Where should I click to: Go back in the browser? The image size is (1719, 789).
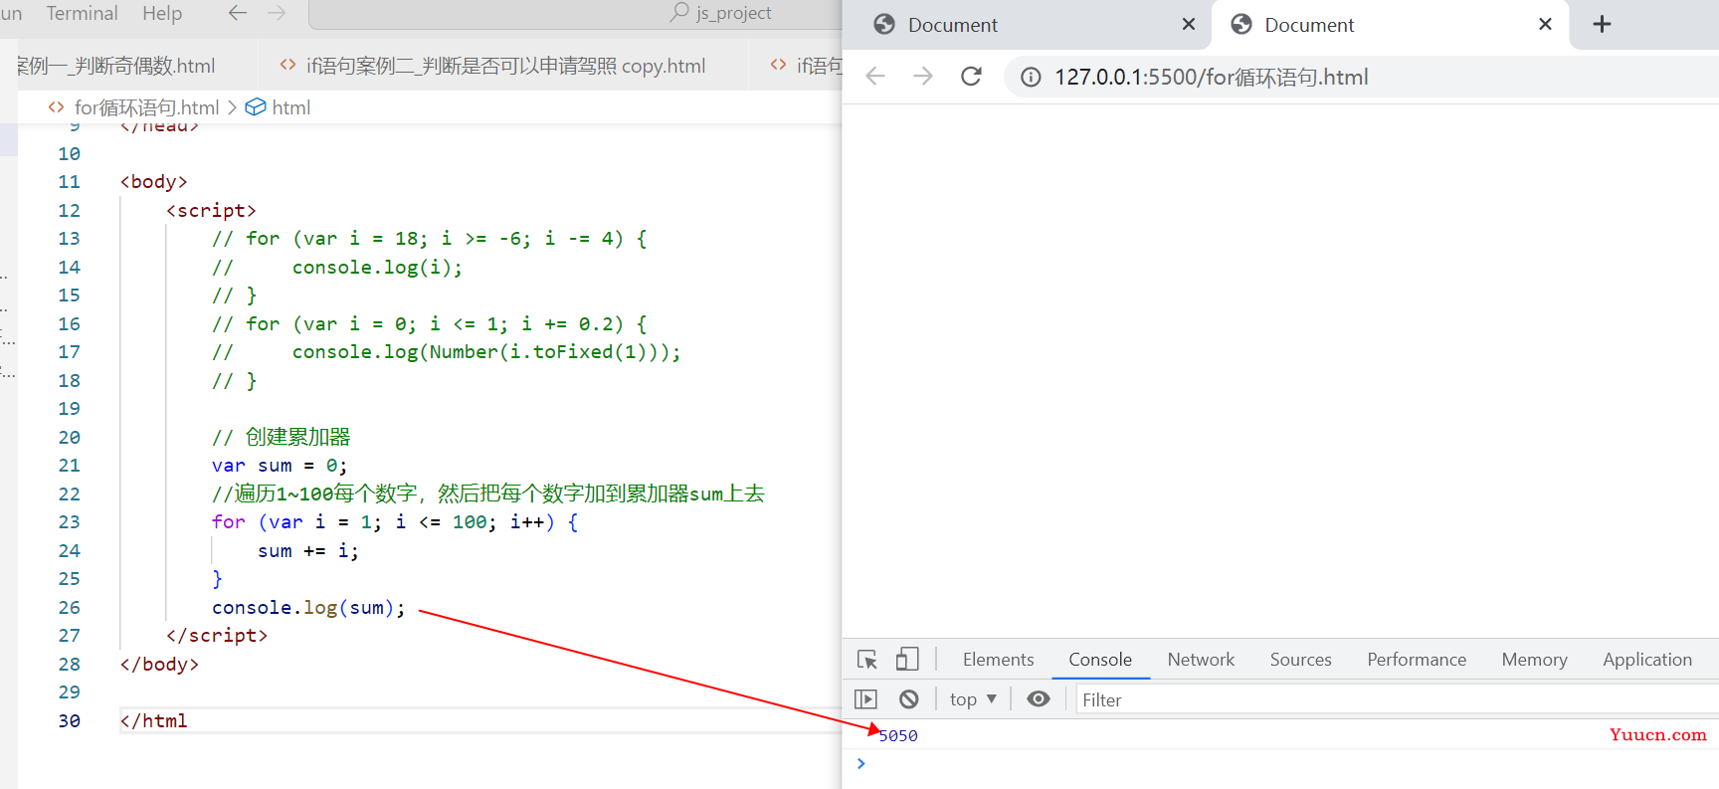875,77
